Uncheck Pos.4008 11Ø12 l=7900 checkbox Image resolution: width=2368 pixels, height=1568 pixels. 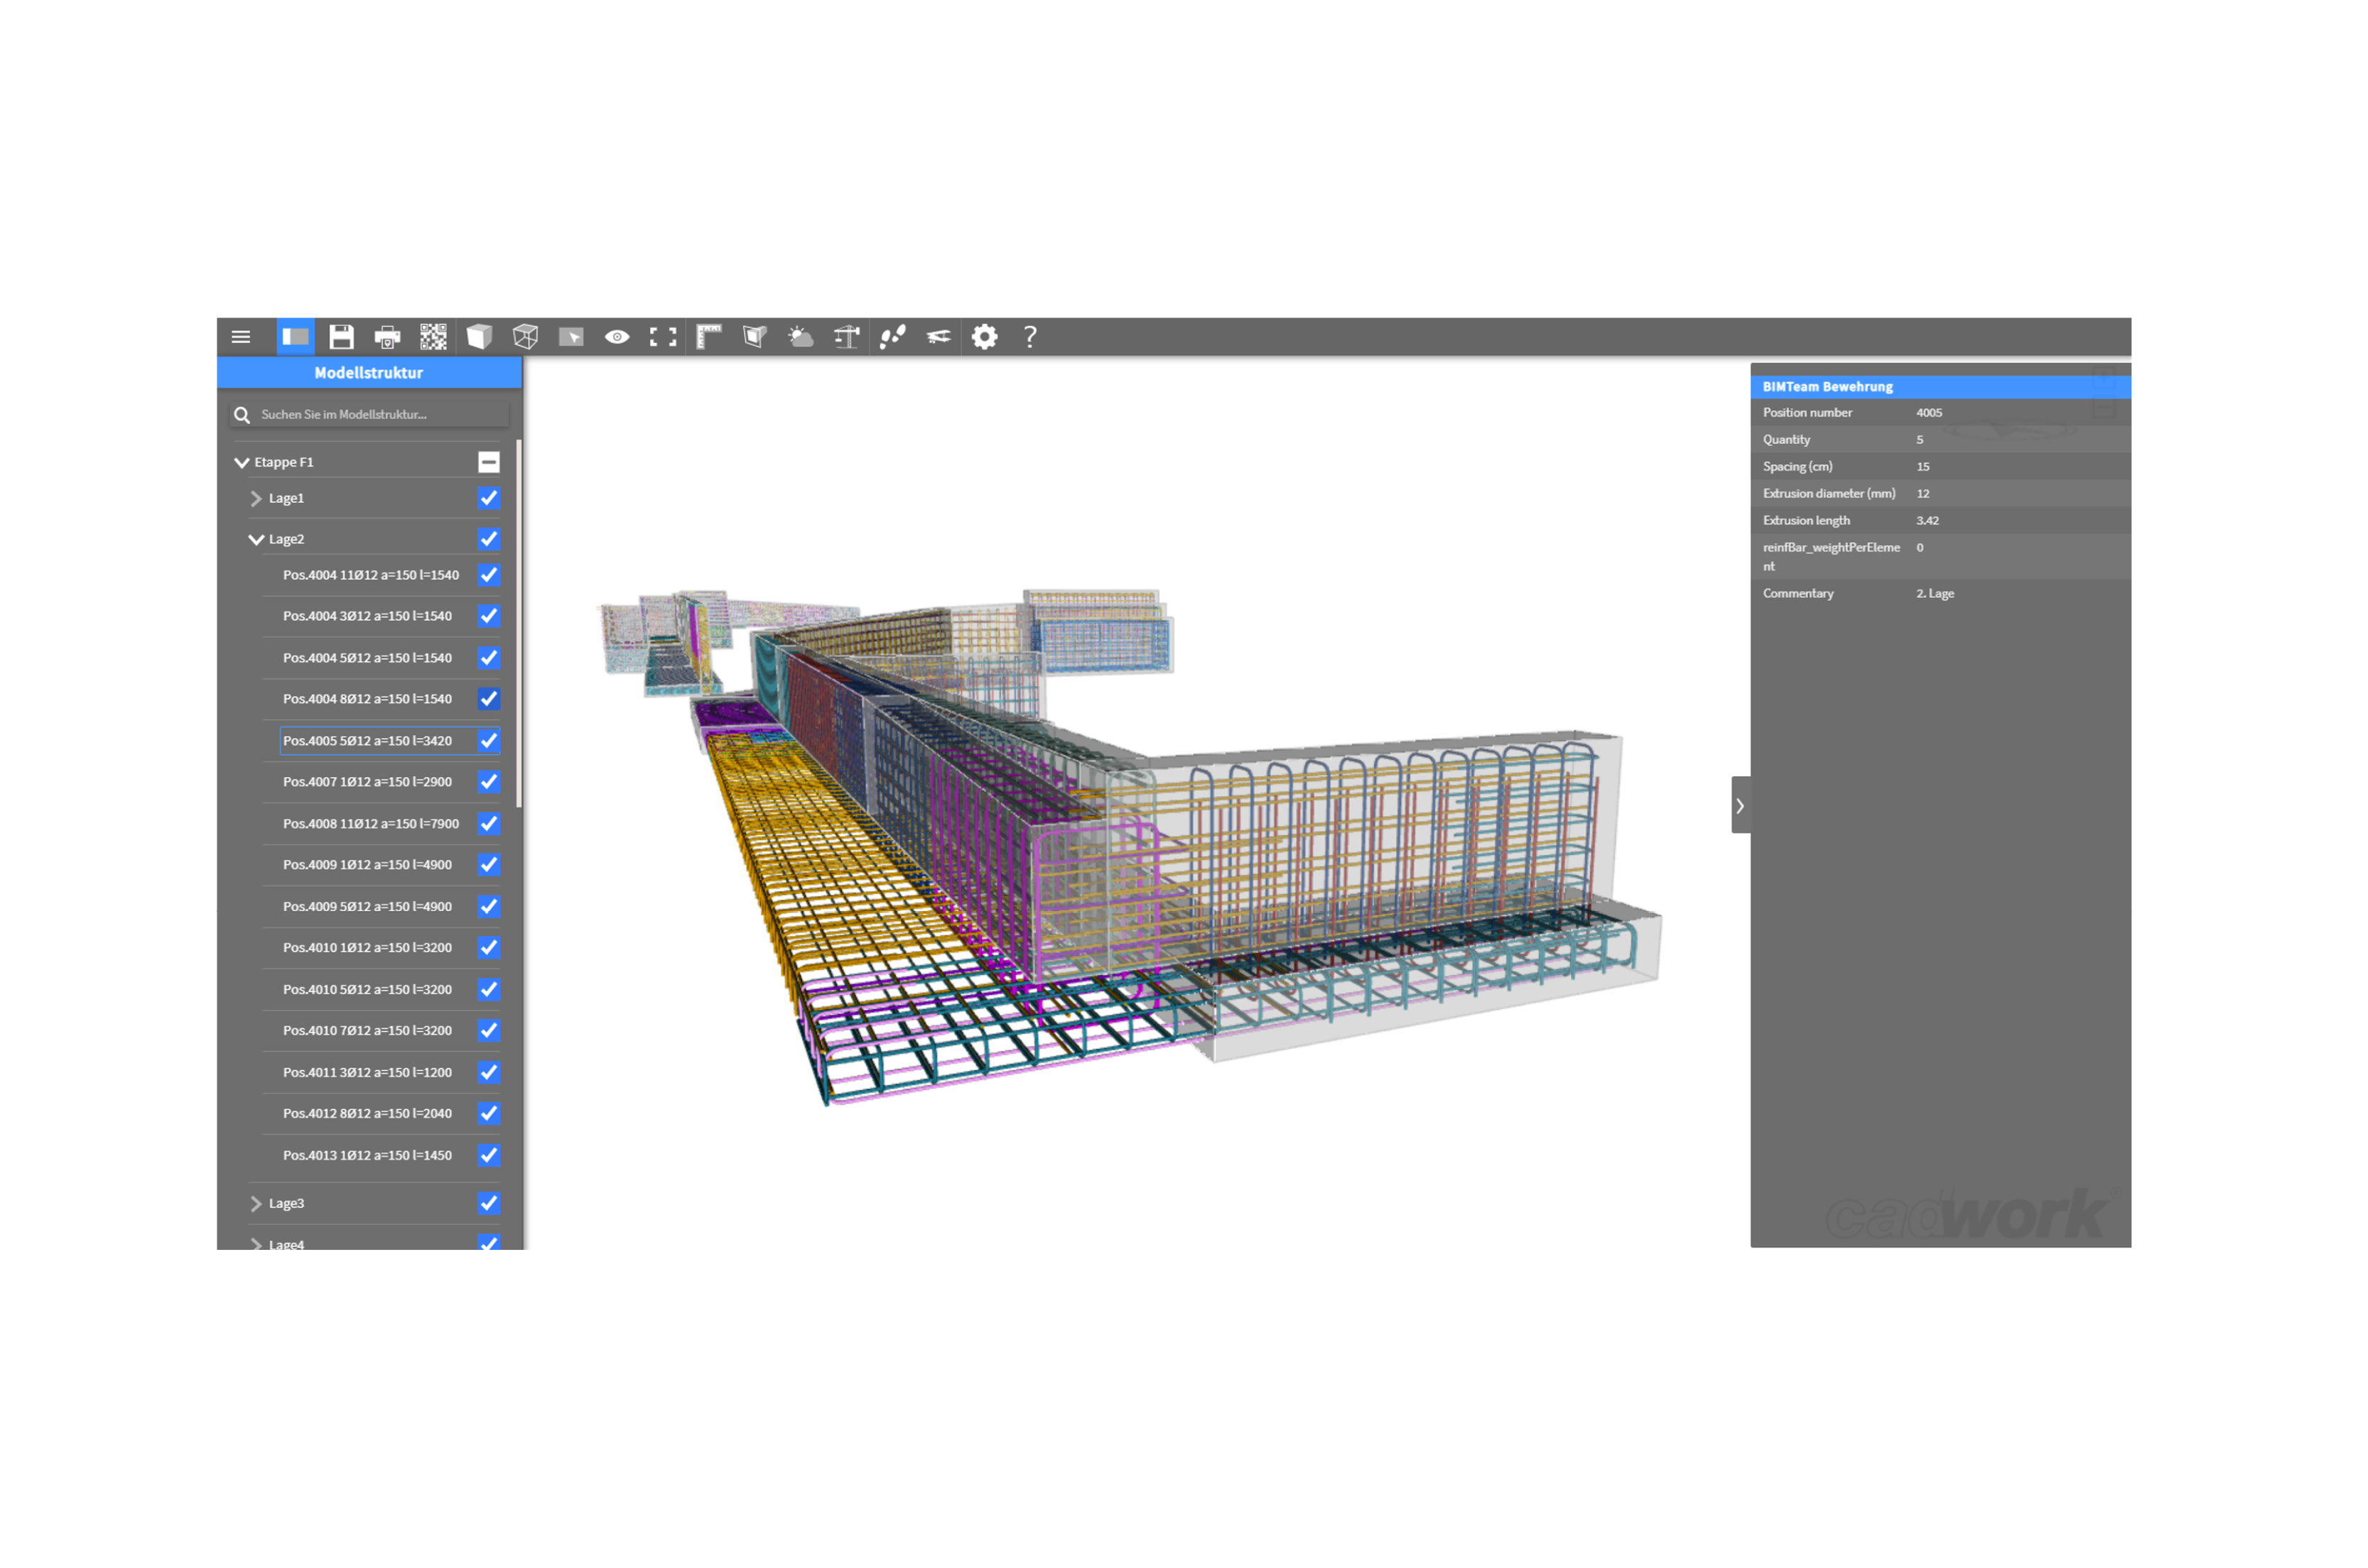coord(488,824)
